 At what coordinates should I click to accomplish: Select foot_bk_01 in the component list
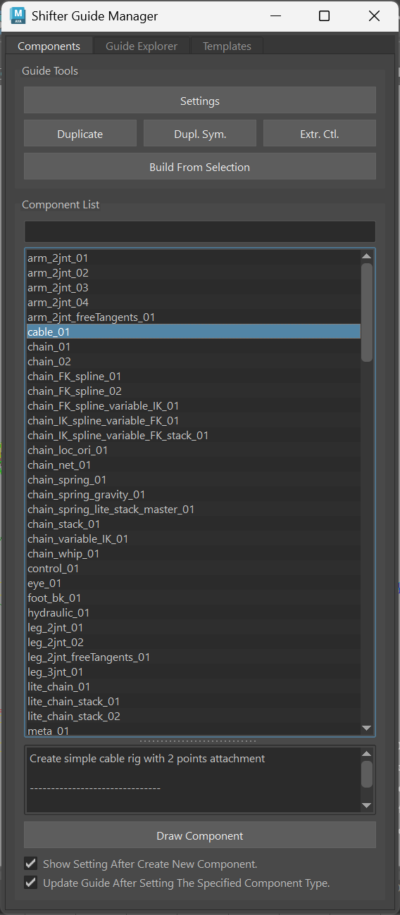[x=193, y=598]
